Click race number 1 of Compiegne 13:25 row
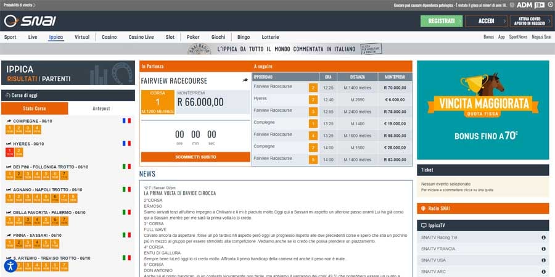The image size is (555, 277). coord(313,123)
